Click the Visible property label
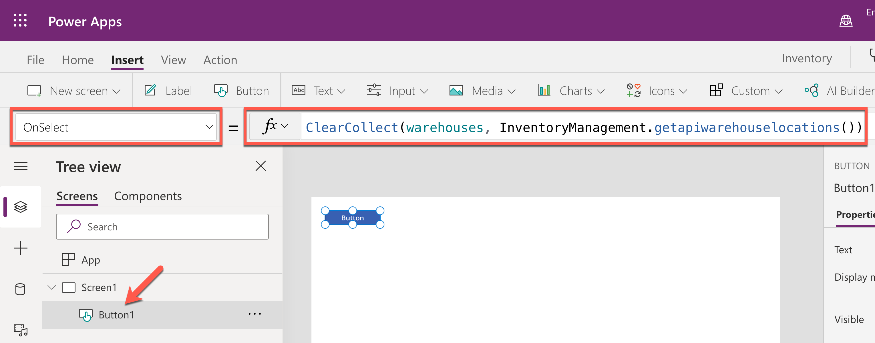The height and width of the screenshot is (343, 875). point(849,320)
